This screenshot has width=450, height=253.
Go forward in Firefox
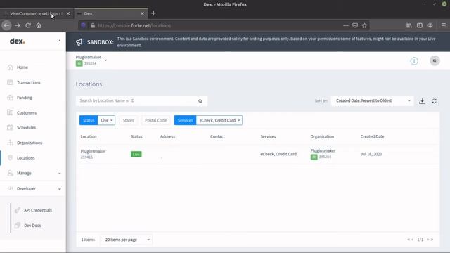pos(18,25)
